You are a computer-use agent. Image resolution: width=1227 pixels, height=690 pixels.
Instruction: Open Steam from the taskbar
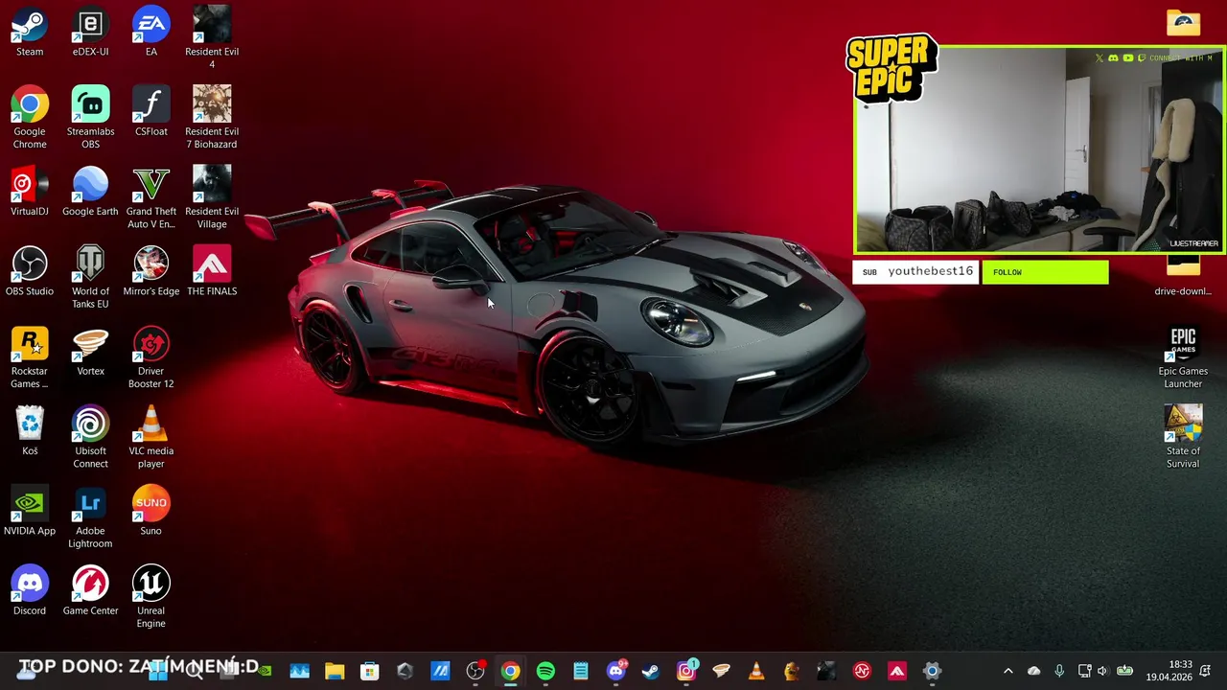click(651, 671)
